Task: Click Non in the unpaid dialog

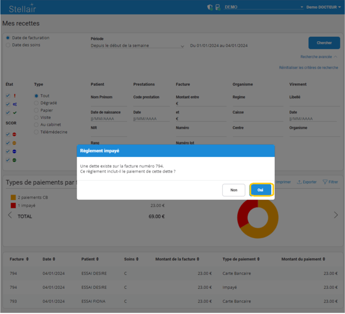Action: click(x=234, y=190)
